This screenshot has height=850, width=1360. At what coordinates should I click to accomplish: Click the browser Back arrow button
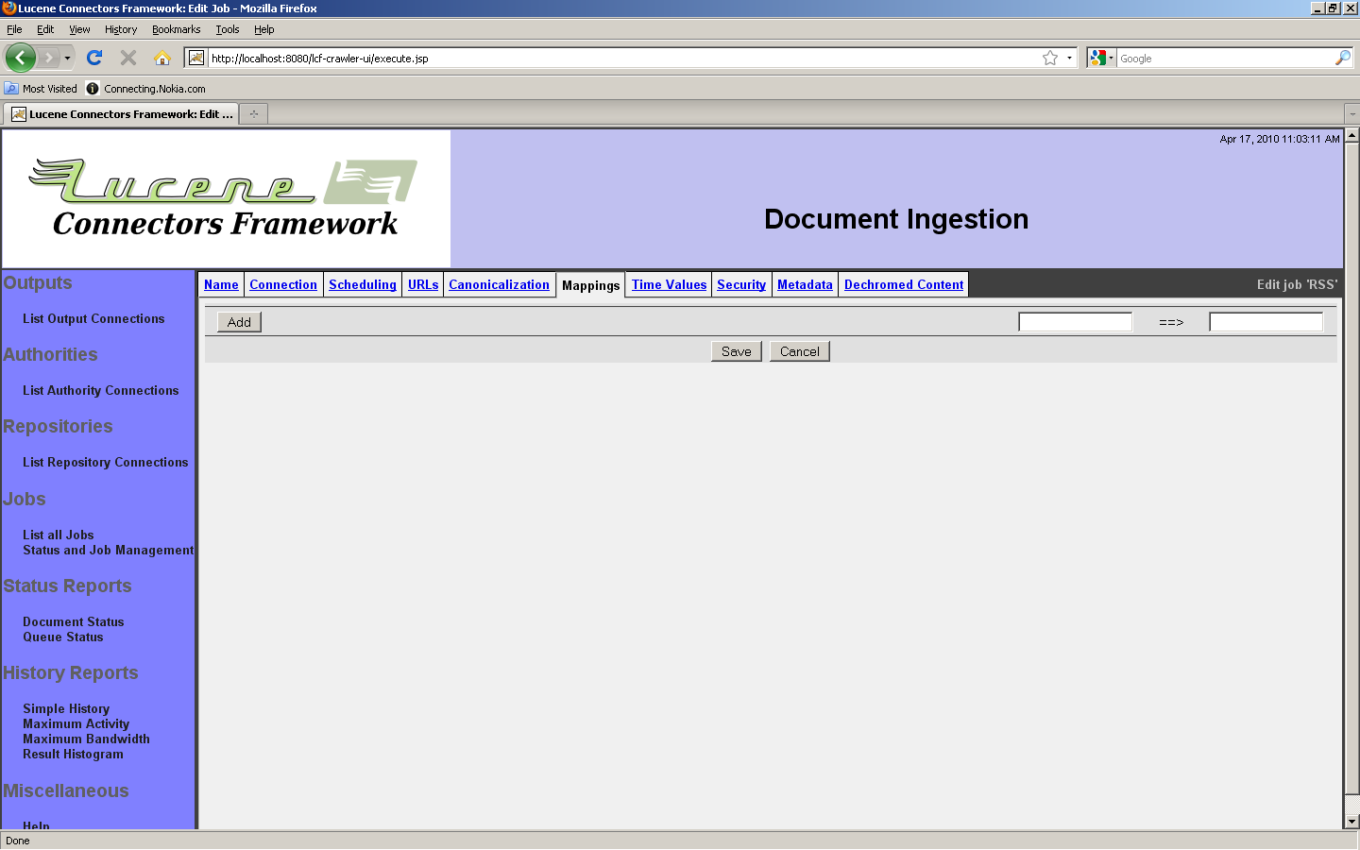click(20, 59)
